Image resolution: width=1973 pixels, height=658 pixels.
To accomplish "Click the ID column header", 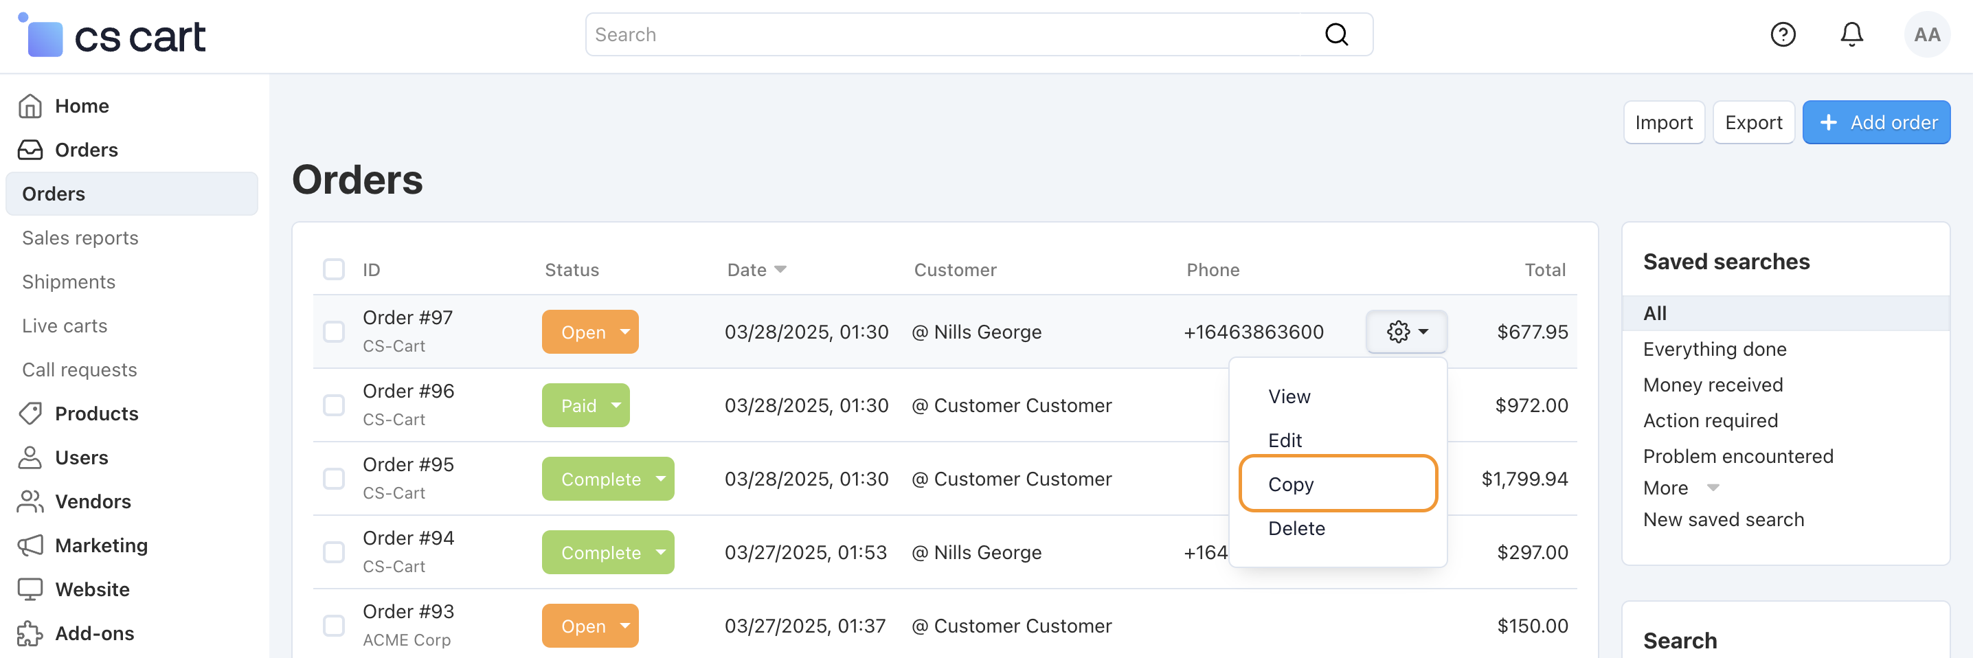I will pyautogui.click(x=371, y=270).
